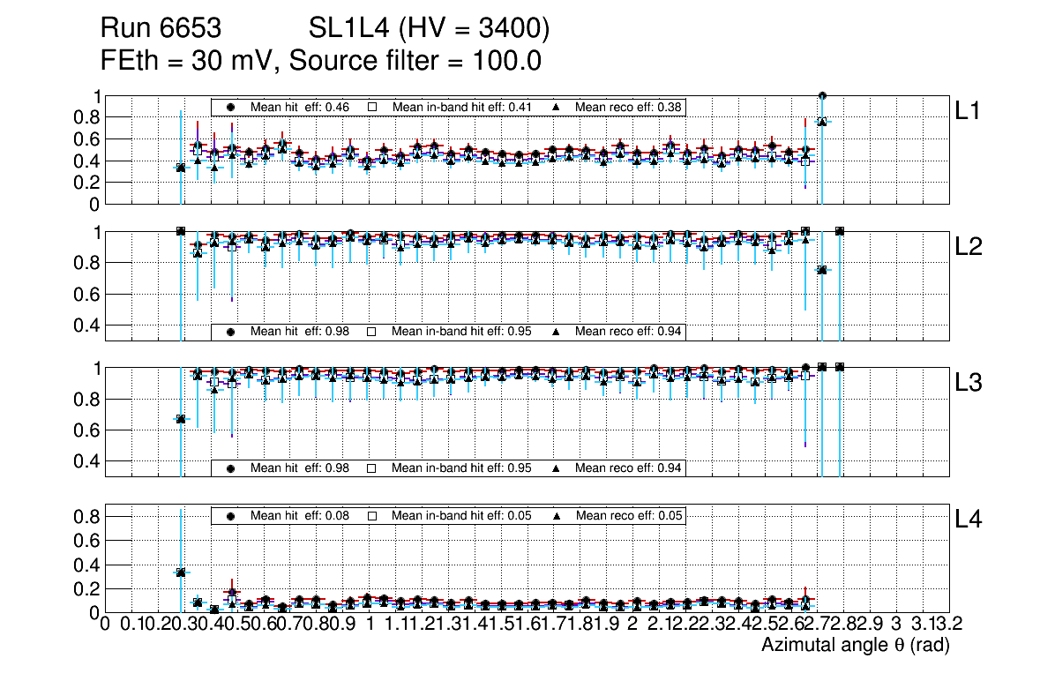Screen dimensions: 1055x681
Task: Click the L1 panel label
Action: pos(969,111)
